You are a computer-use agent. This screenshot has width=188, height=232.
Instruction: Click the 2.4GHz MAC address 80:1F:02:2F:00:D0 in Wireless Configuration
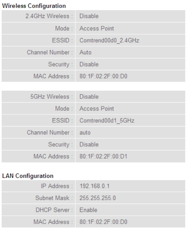click(x=103, y=76)
